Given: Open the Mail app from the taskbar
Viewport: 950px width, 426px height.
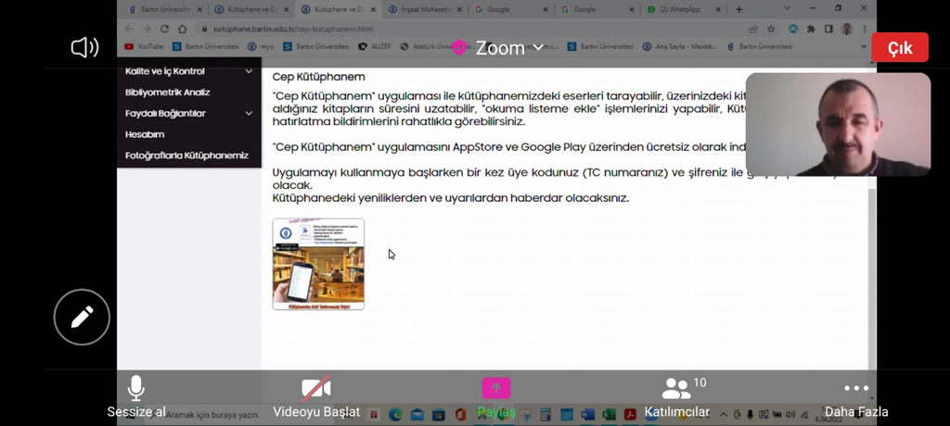Looking at the screenshot, I should 417,415.
